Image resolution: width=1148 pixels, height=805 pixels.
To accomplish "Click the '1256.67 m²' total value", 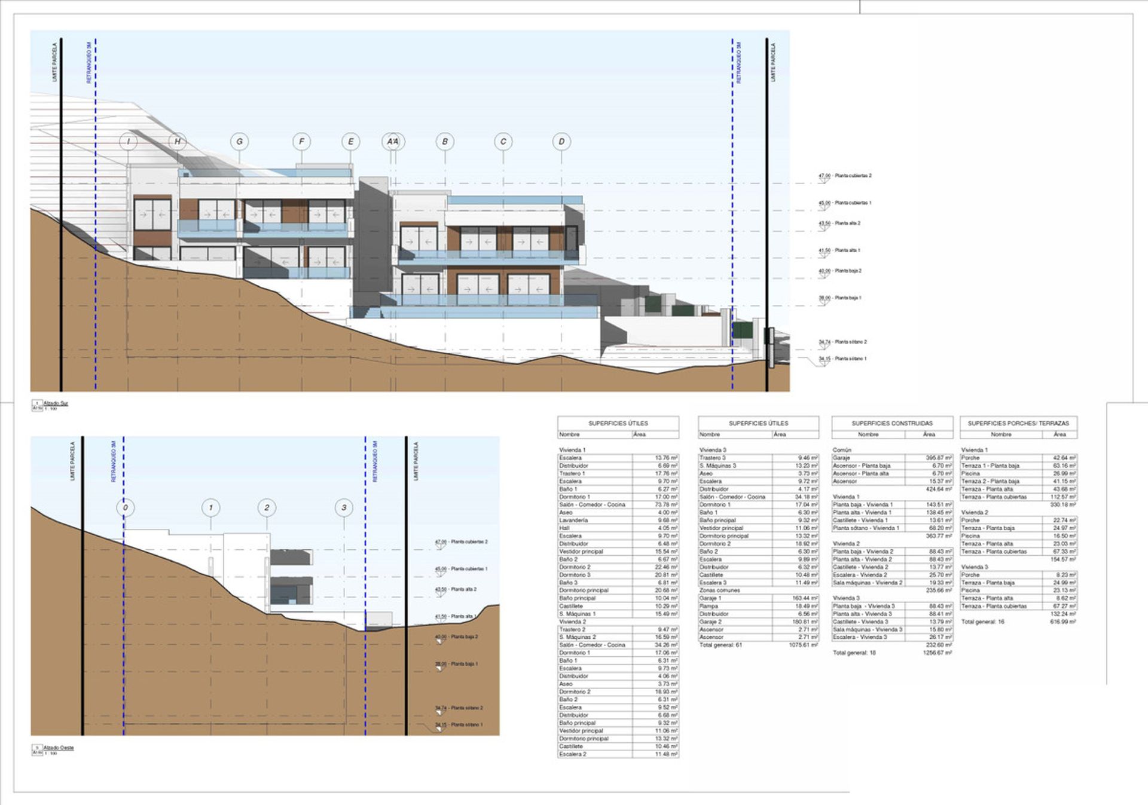I will point(938,653).
